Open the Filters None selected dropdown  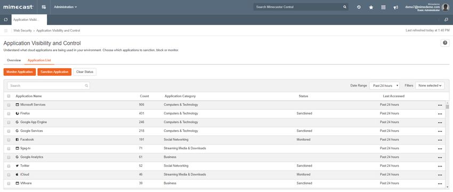pos(430,85)
